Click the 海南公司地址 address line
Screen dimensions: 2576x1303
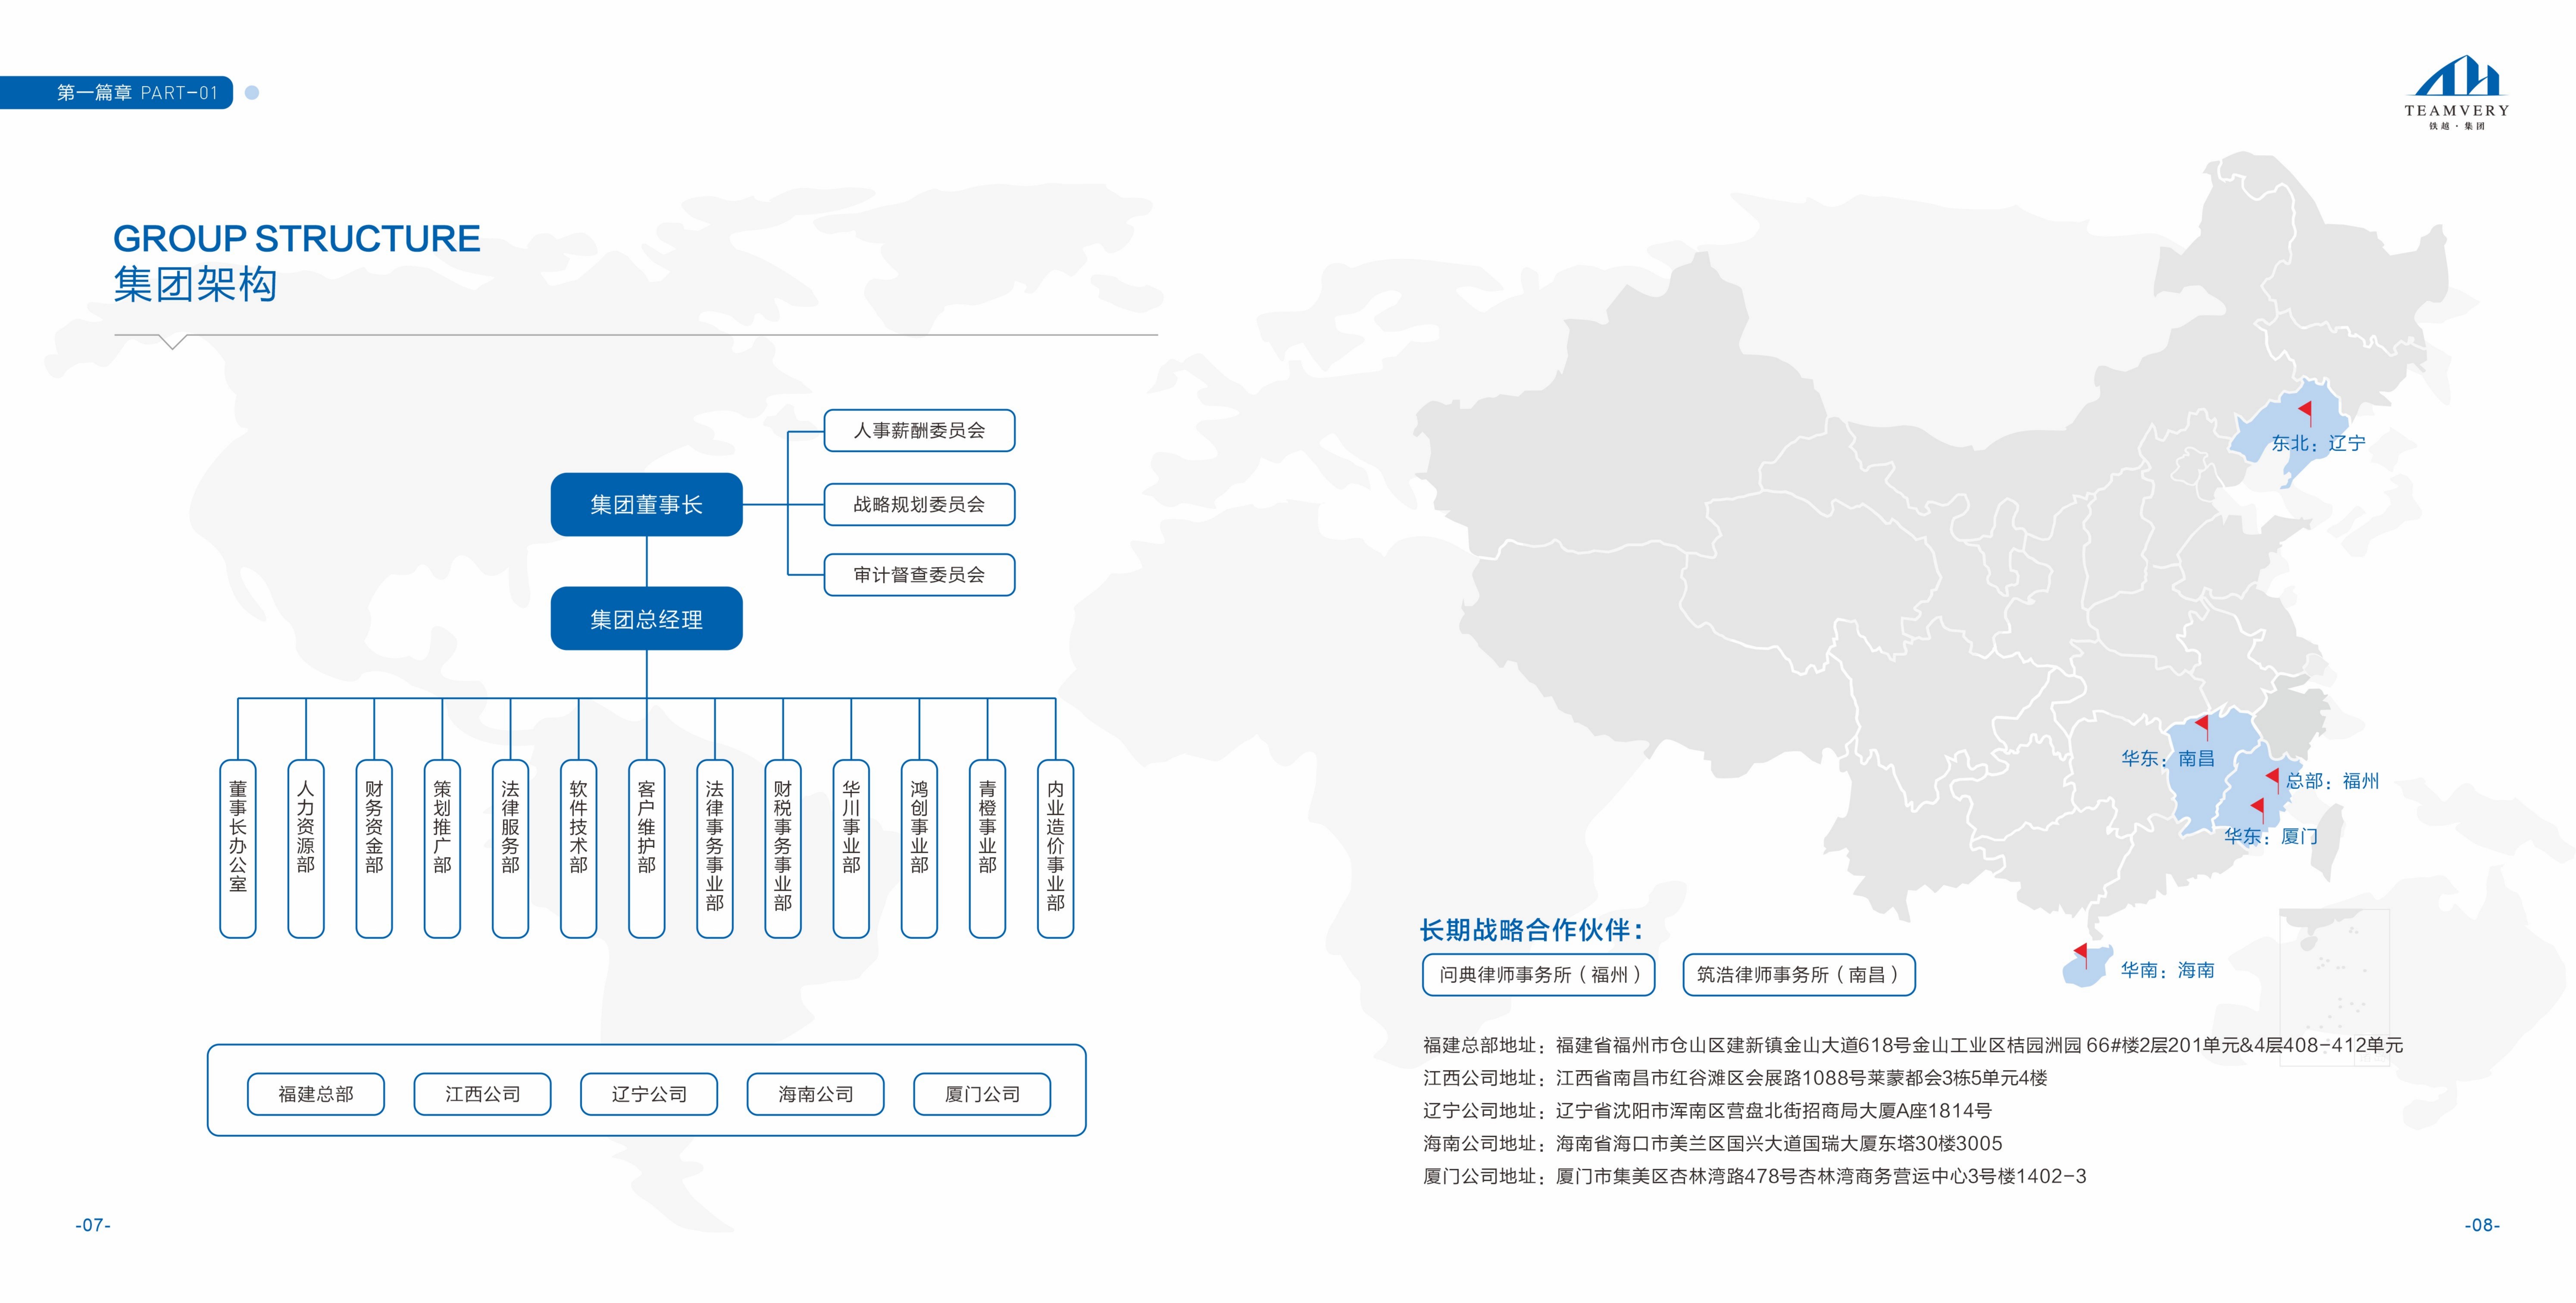[x=1713, y=1144]
